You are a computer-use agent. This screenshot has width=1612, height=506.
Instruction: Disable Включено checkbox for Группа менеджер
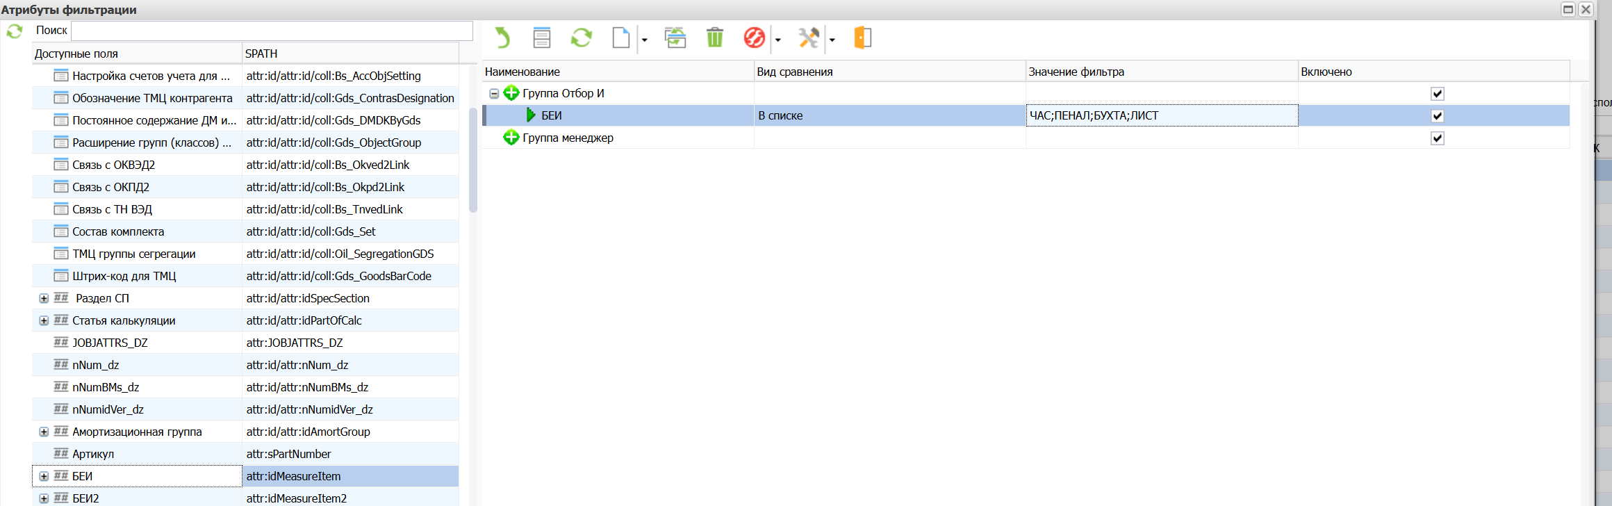point(1437,138)
